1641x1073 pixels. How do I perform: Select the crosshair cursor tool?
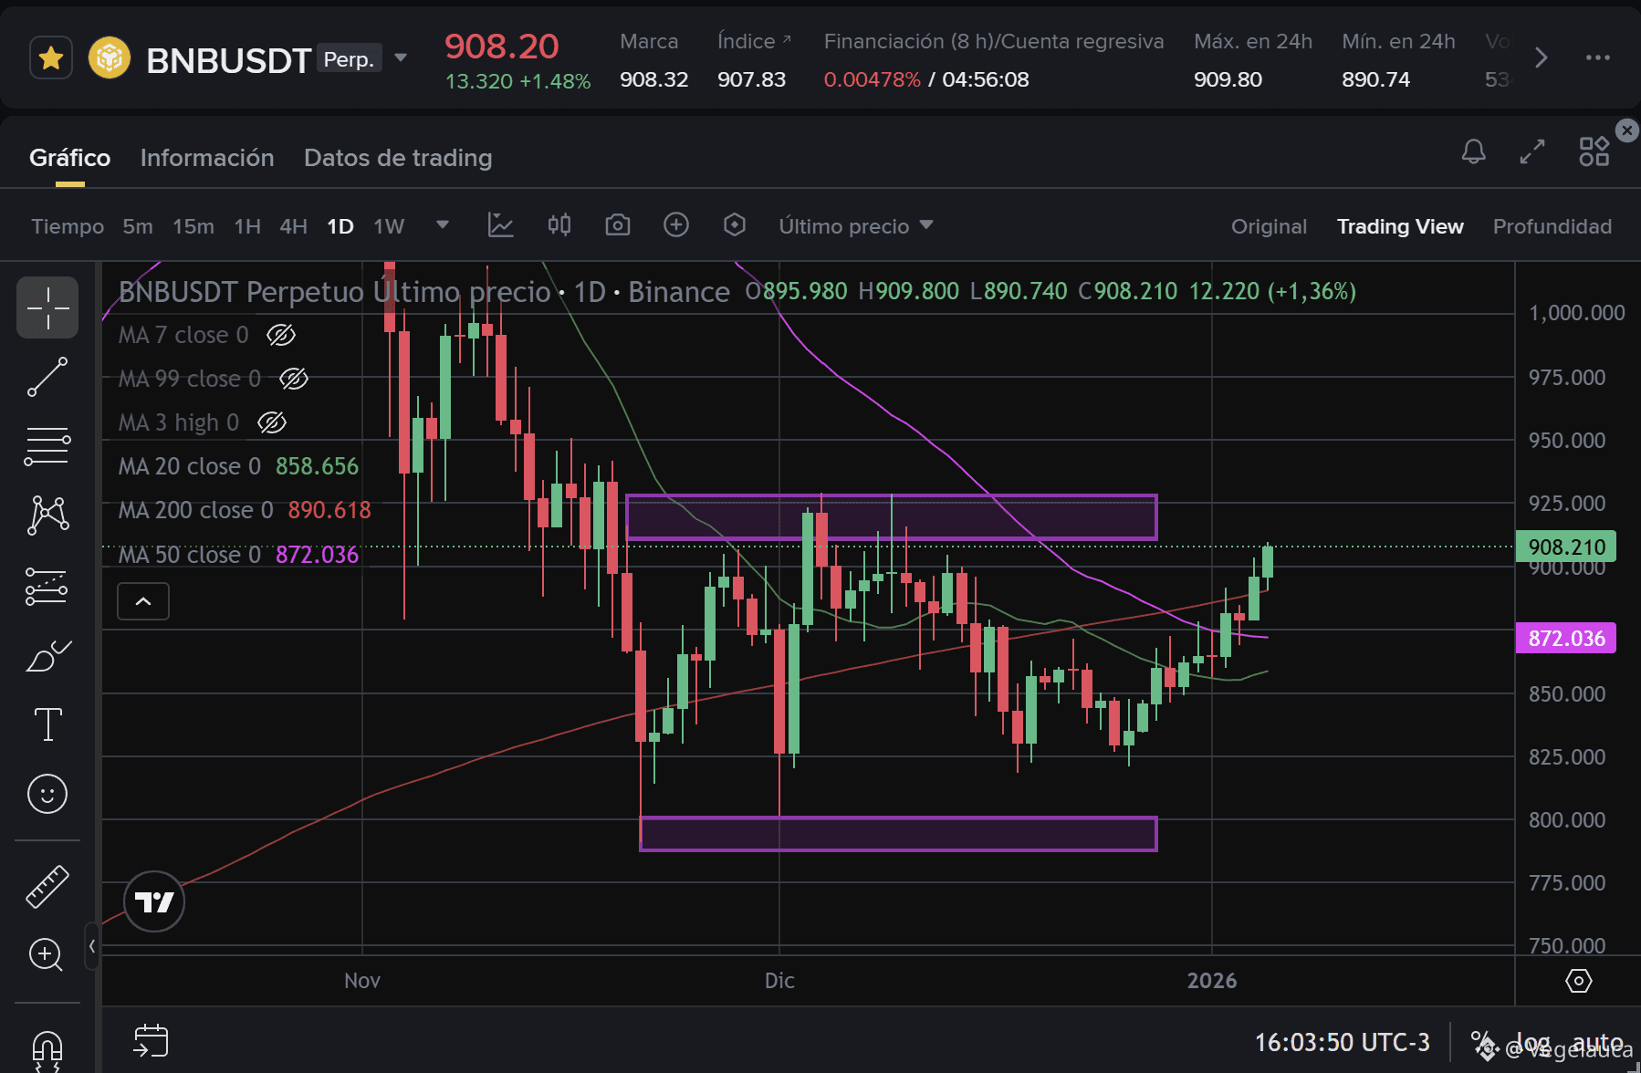click(47, 307)
